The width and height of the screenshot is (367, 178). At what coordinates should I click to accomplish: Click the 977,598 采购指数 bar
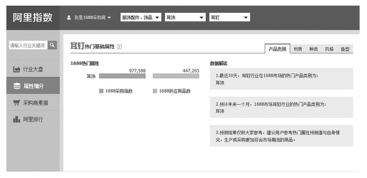tap(122, 76)
